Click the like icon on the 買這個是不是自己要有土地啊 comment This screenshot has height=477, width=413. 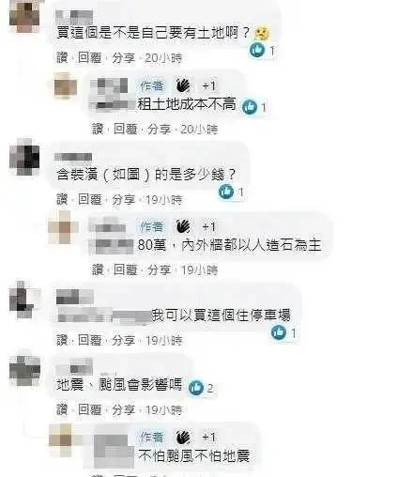[x=257, y=50]
